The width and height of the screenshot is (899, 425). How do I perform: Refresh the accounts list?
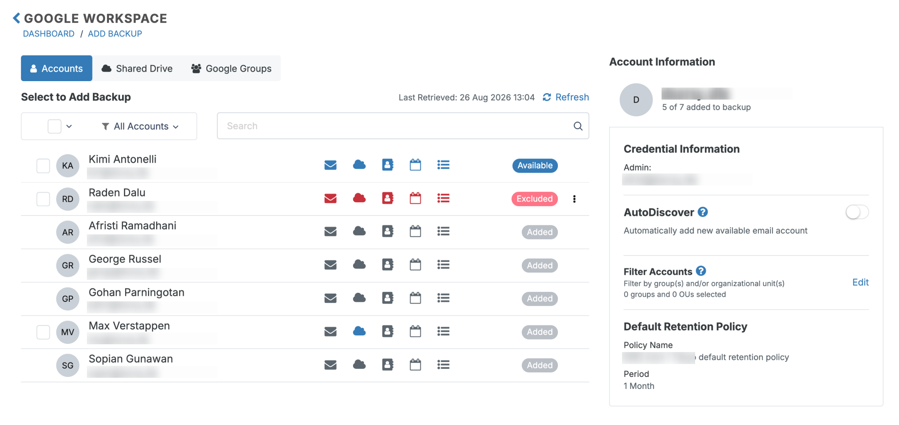click(x=566, y=97)
